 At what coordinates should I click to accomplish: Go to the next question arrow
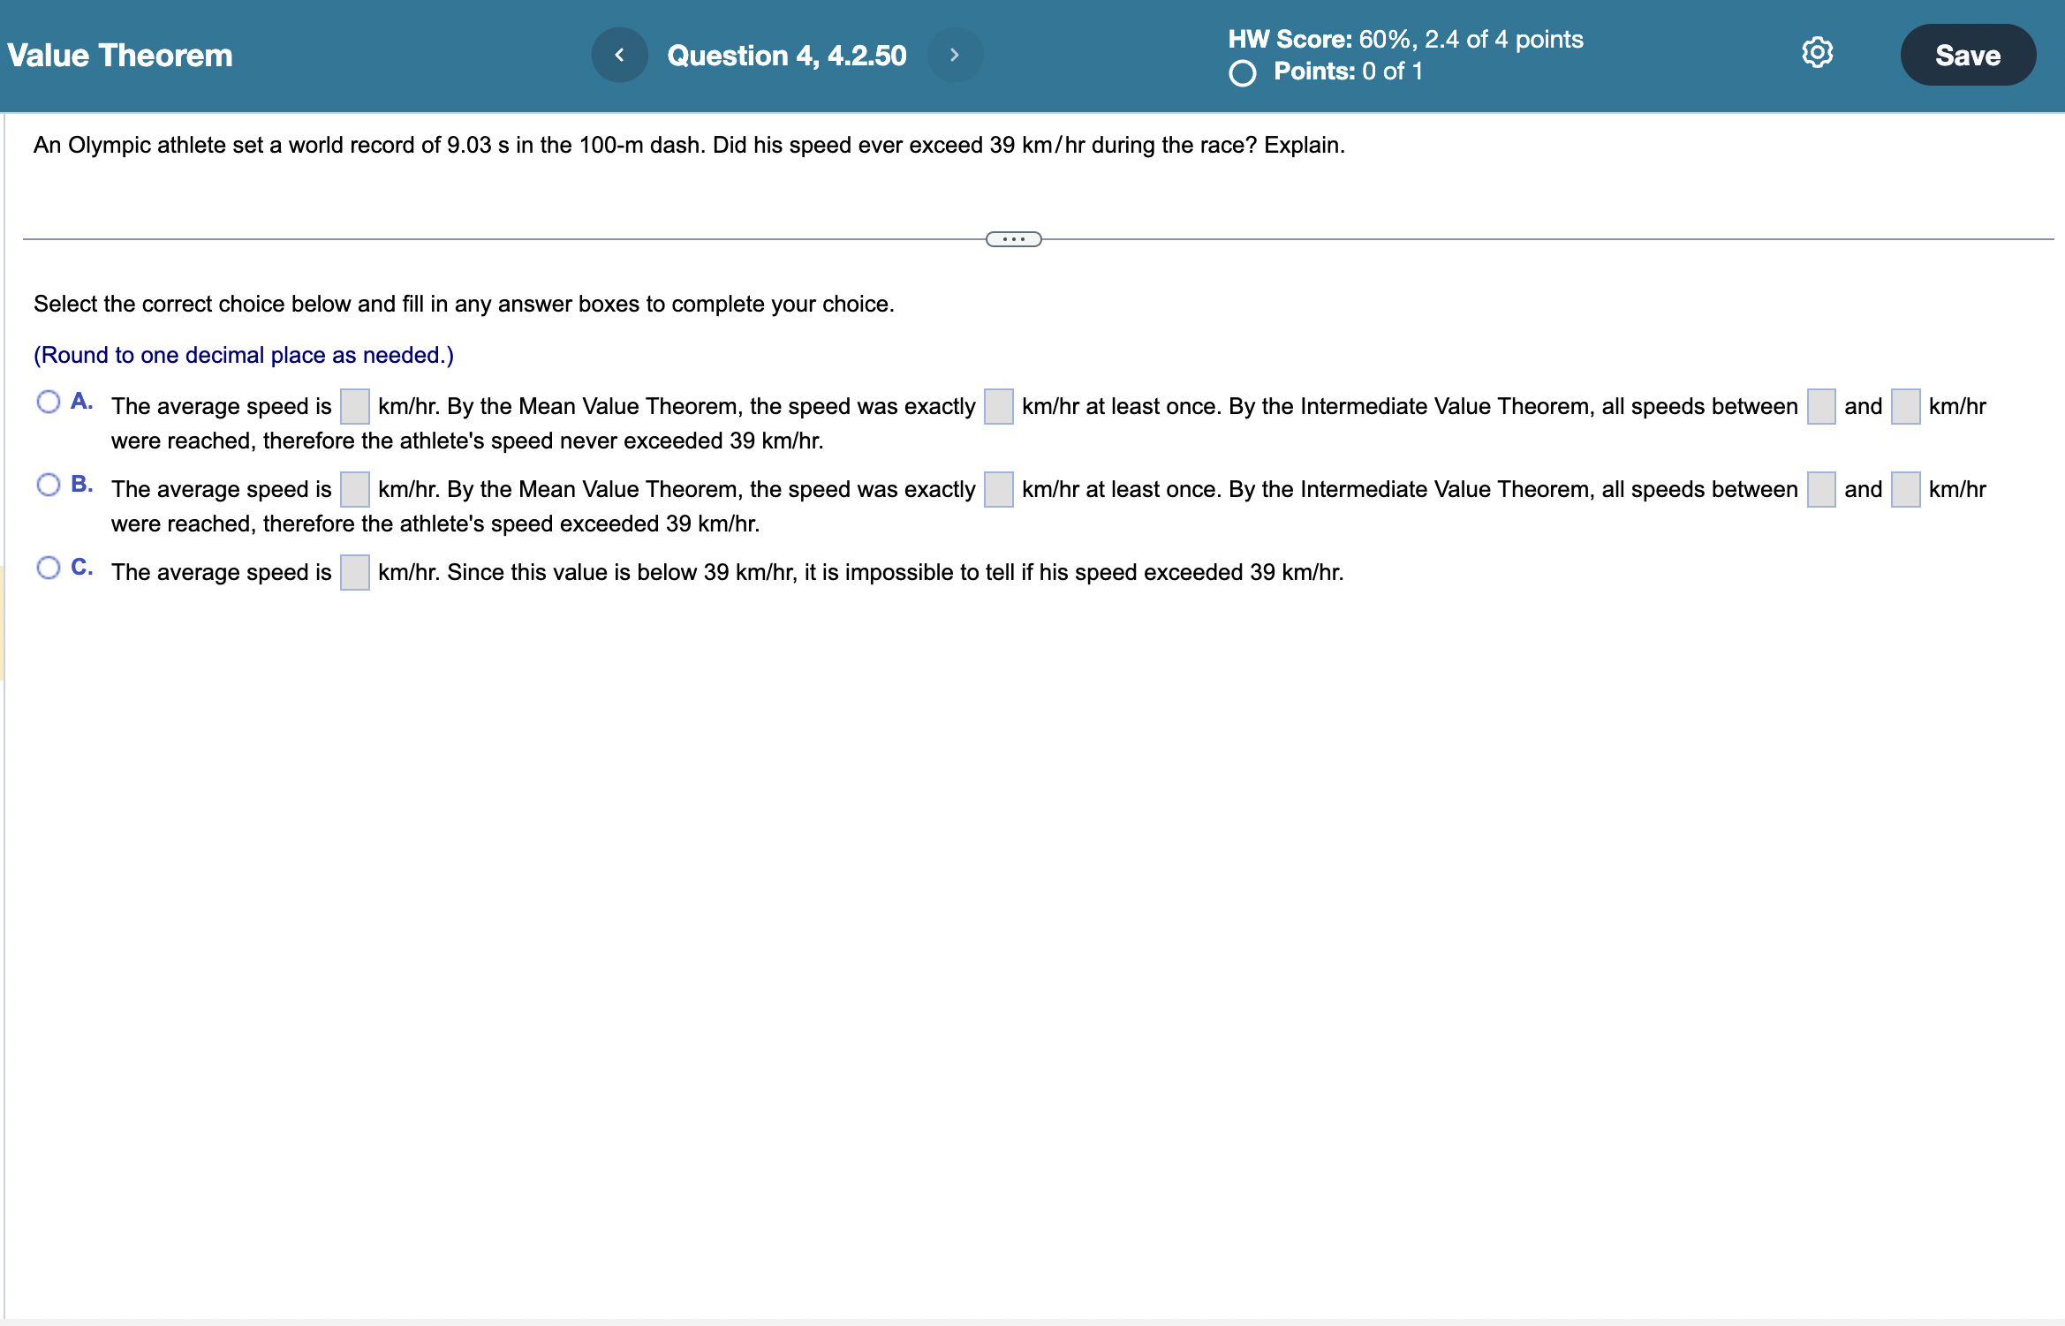tap(954, 55)
